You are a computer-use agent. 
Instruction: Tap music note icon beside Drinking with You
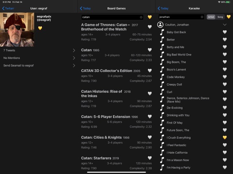tap(162, 115)
